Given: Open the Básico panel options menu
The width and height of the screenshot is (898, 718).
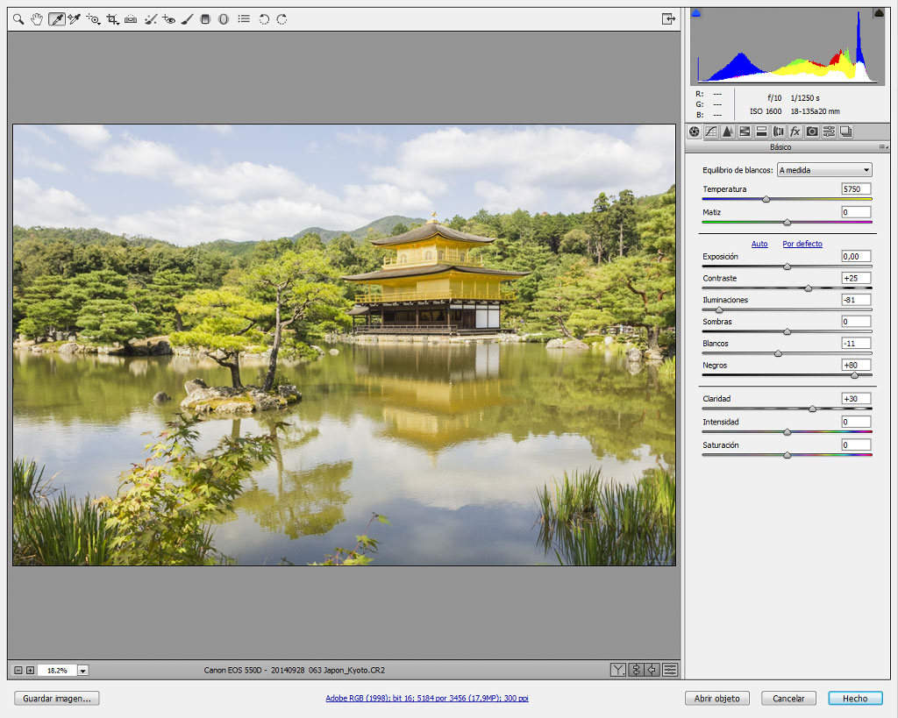Looking at the screenshot, I should pyautogui.click(x=883, y=147).
